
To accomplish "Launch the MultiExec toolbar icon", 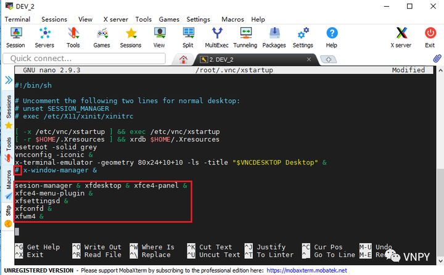I will pyautogui.click(x=217, y=38).
